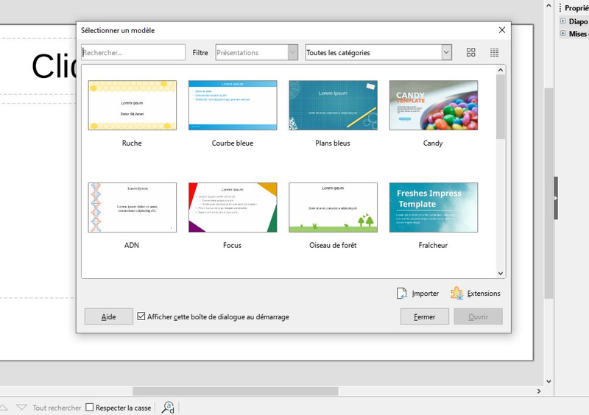589x415 pixels.
Task: Click the sidebar hide handle
Action: pos(557,198)
